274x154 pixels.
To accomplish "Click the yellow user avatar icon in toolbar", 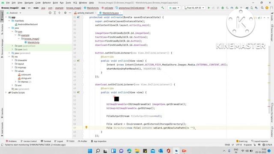I will pos(267,8).
